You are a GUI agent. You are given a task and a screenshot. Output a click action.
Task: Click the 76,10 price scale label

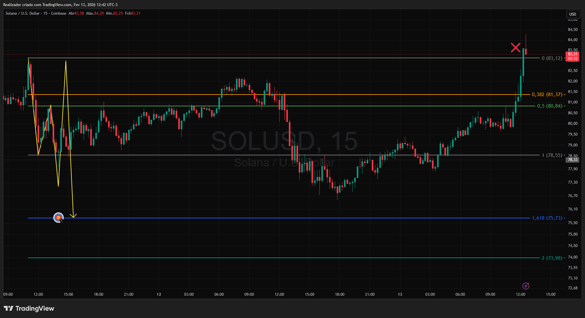tap(573, 209)
